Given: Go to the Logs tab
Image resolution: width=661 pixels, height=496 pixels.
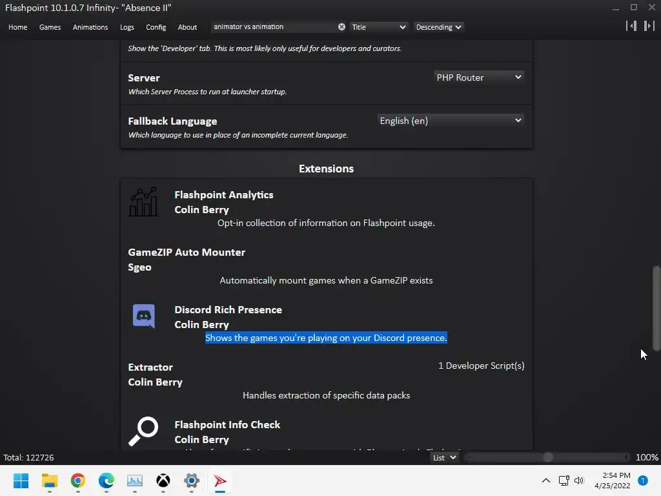Looking at the screenshot, I should coord(127,27).
